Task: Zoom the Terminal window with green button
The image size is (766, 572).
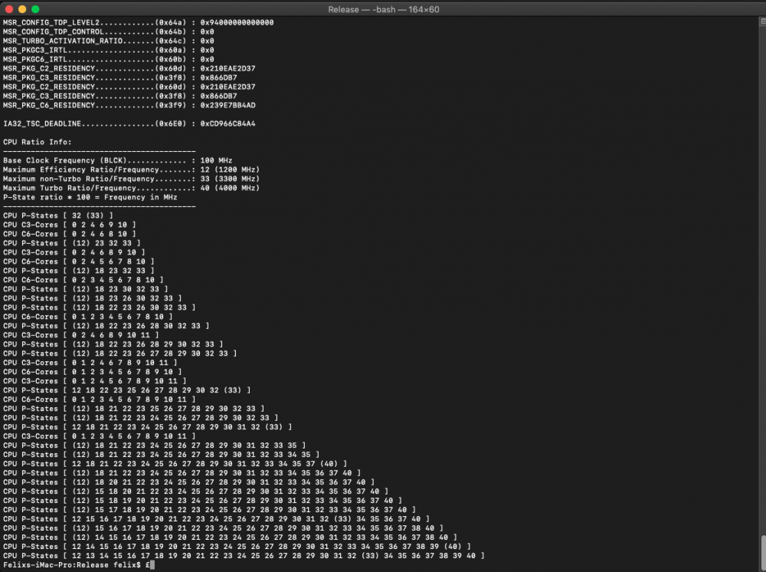Action: pos(35,9)
